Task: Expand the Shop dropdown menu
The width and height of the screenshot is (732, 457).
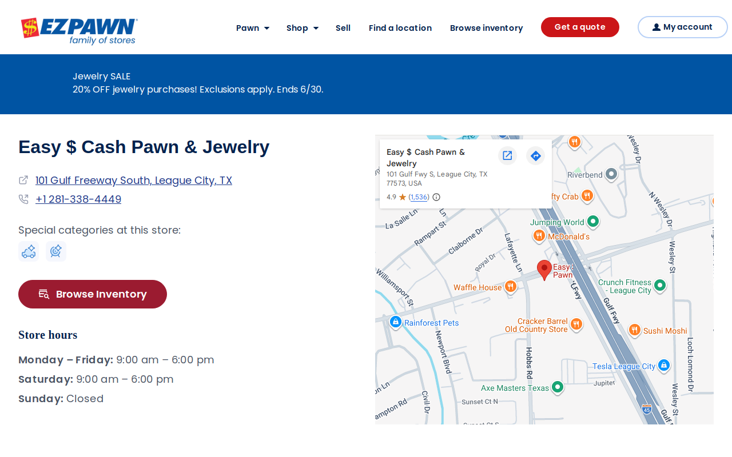Action: 303,28
